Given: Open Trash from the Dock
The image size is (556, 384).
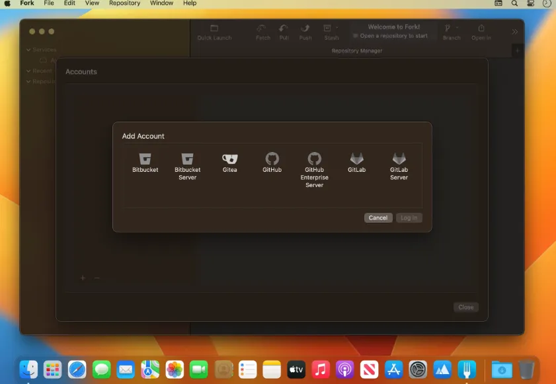Looking at the screenshot, I should pos(526,369).
